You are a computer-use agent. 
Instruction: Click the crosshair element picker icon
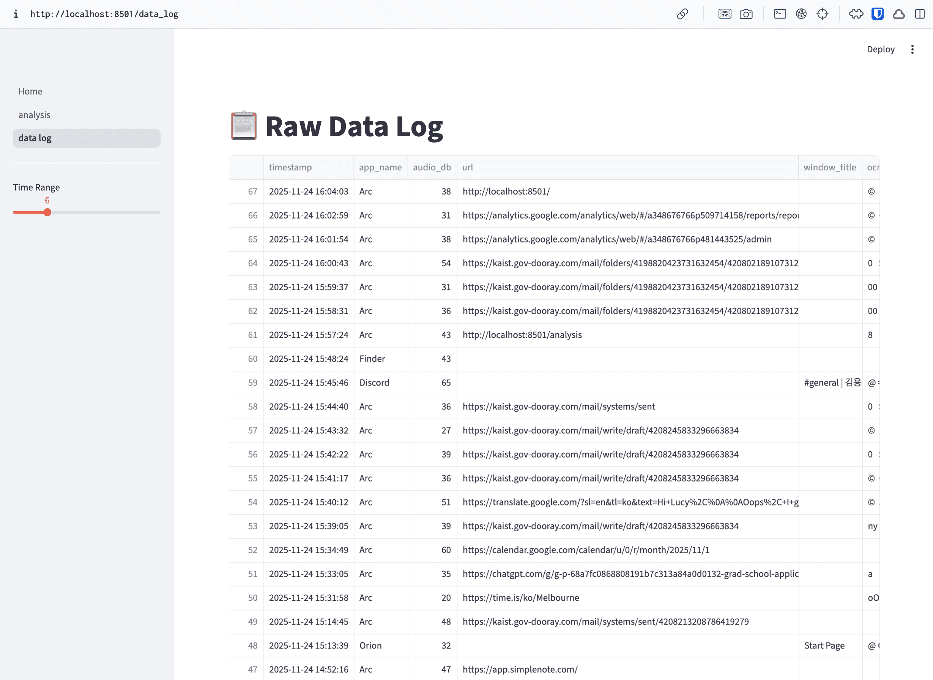(822, 14)
